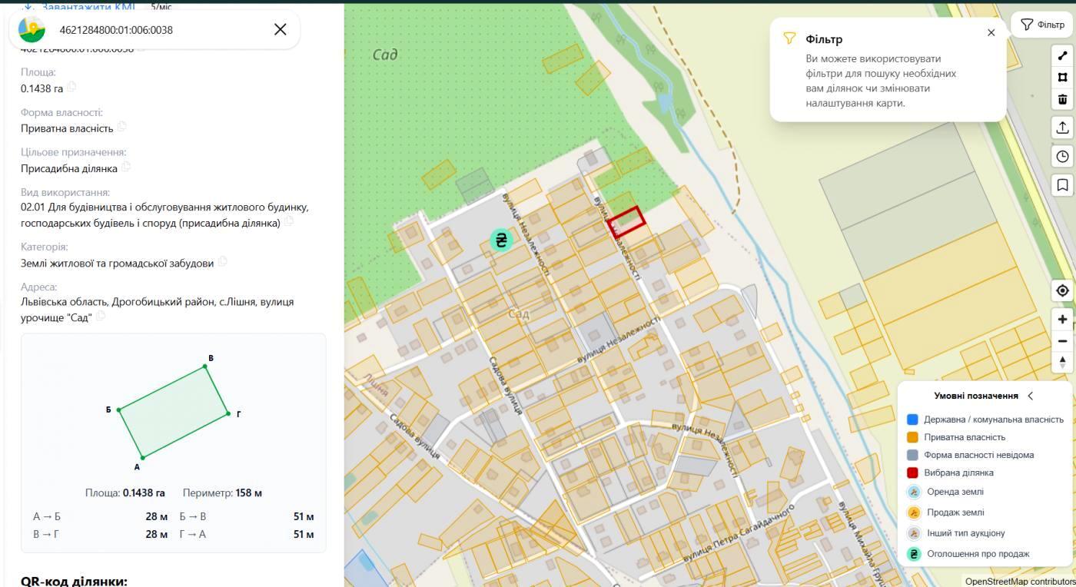Copy the area value 0.1438 га
The width and height of the screenshot is (1076, 587).
coord(71,87)
